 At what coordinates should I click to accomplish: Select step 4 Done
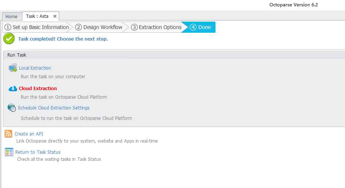201,27
